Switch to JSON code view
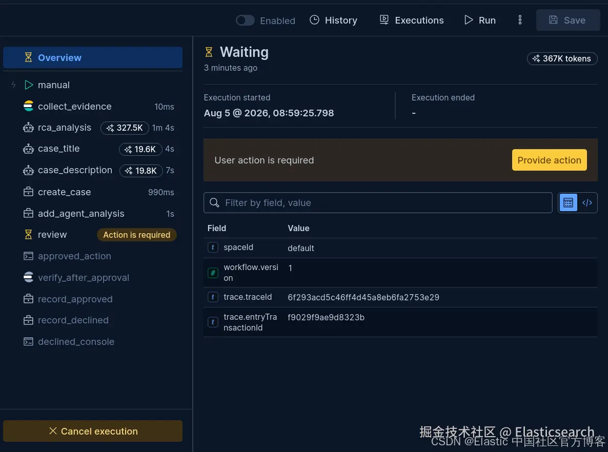Image resolution: width=608 pixels, height=452 pixels. [x=587, y=203]
